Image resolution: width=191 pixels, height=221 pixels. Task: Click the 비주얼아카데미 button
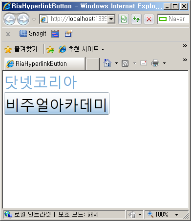[x=57, y=103]
